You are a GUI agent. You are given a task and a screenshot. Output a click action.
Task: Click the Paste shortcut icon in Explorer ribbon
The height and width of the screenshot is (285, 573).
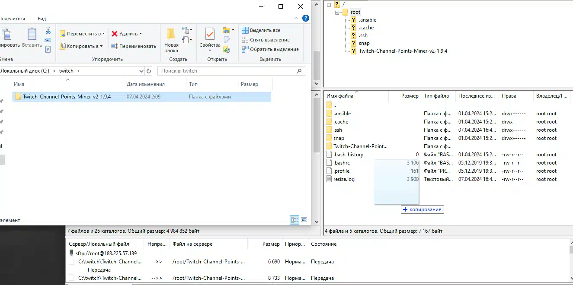(x=48, y=49)
